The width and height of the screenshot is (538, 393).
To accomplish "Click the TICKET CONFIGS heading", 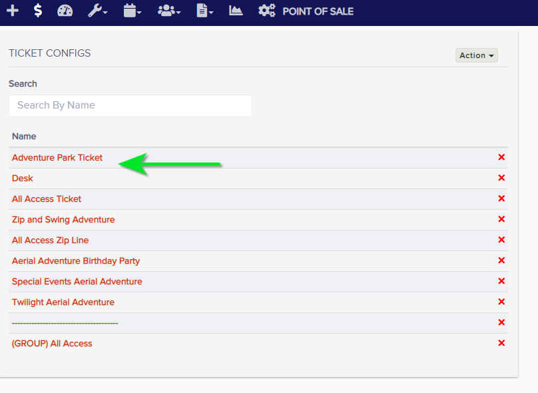I will (50, 53).
